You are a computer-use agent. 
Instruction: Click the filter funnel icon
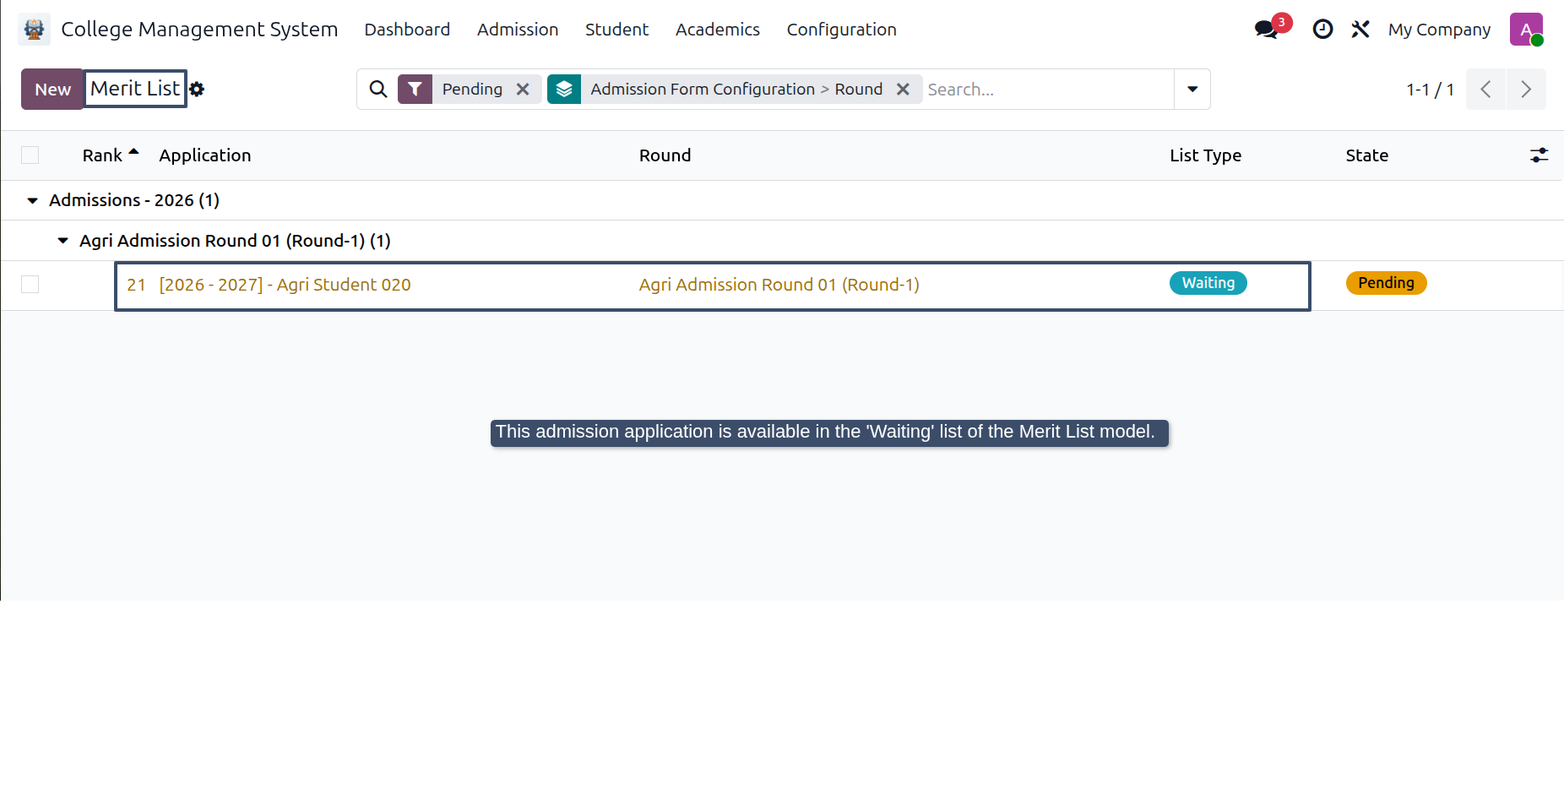tap(415, 90)
